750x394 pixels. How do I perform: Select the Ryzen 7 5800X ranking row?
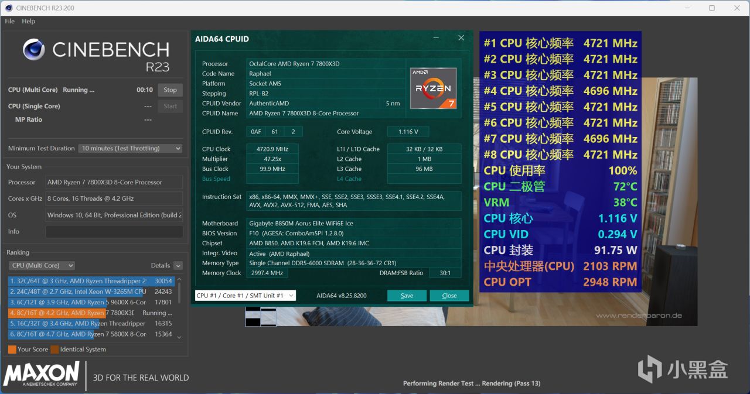point(91,334)
